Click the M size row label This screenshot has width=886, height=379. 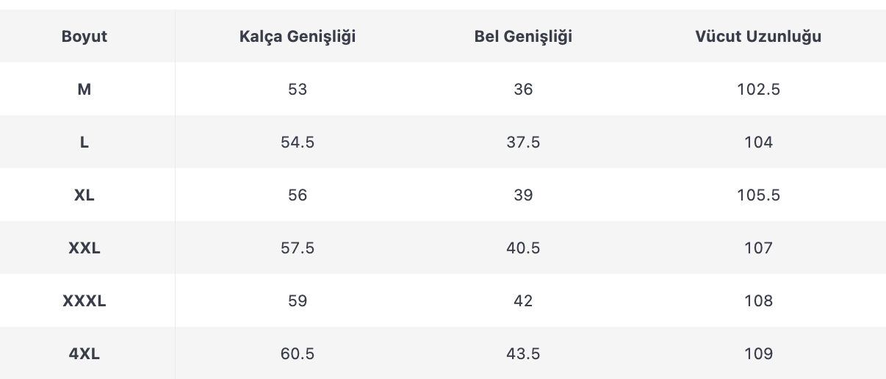pos(84,90)
